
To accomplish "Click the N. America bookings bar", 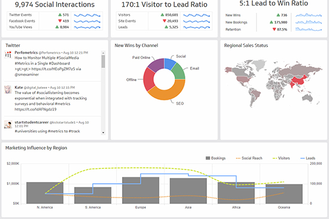I will 45,193.
